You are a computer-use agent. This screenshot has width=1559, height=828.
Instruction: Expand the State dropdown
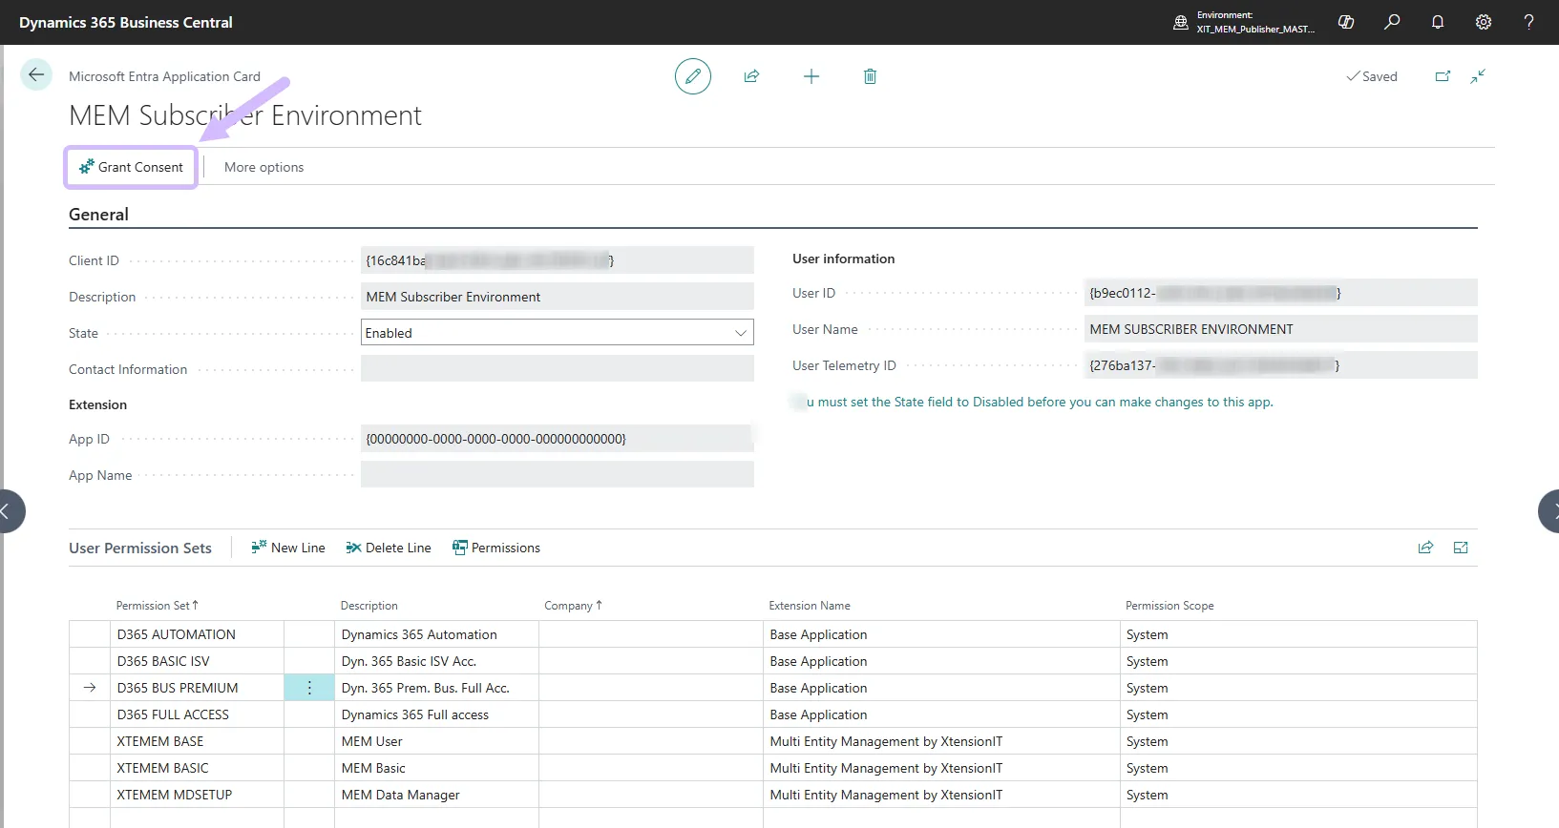point(740,333)
